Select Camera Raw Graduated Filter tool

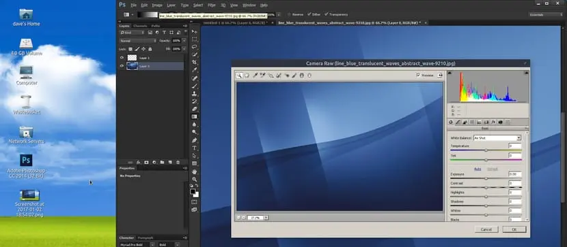click(x=301, y=76)
